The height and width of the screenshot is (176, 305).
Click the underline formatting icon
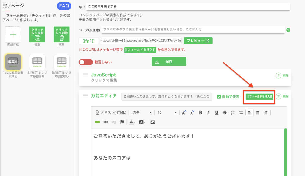pos(217,112)
